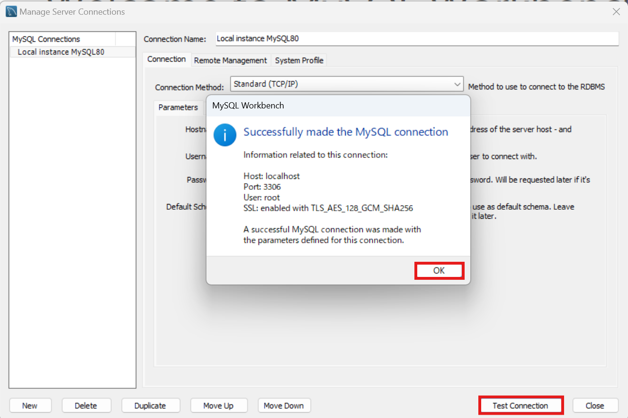Open the System Profile tab
Screen dimensions: 628x418
click(x=299, y=60)
